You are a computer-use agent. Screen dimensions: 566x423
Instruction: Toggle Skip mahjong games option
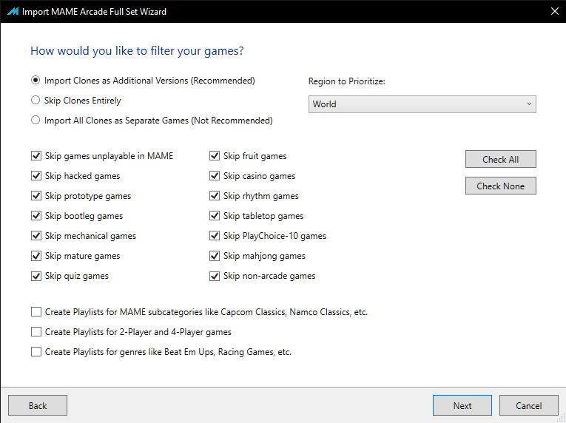point(215,256)
